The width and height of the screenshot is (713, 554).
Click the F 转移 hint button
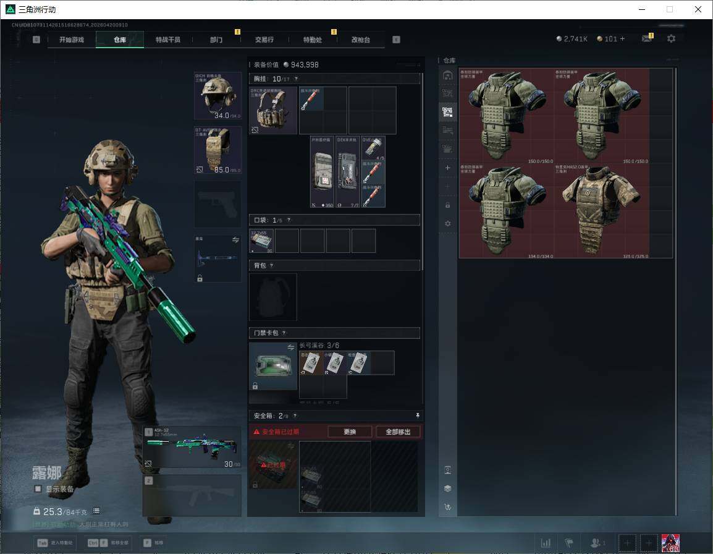click(x=154, y=543)
